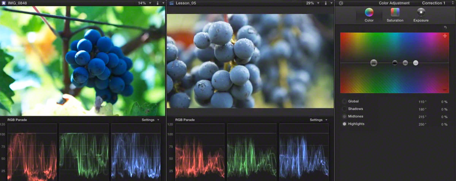Viewport: 456px width, 181px height.
Task: Reset the color board with the curved arrow
Action: pos(445,28)
